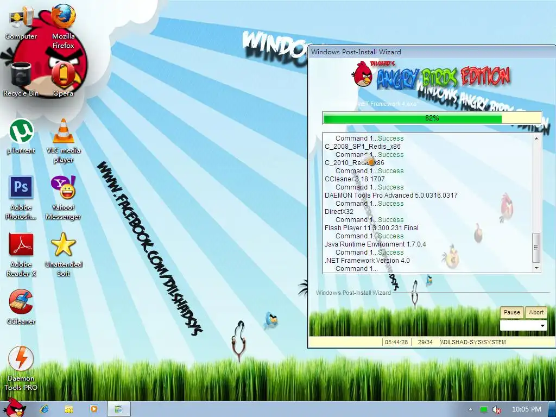Select the Post-Install Wizard taskbar item

(x=119, y=409)
